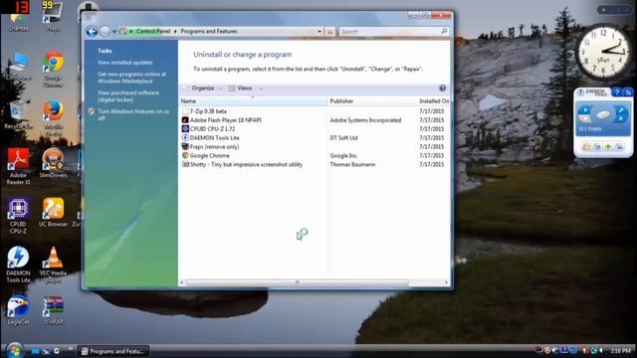The image size is (637, 358).
Task: Expand the breadcrumb arrow after Control Panel
Action: pyautogui.click(x=175, y=31)
